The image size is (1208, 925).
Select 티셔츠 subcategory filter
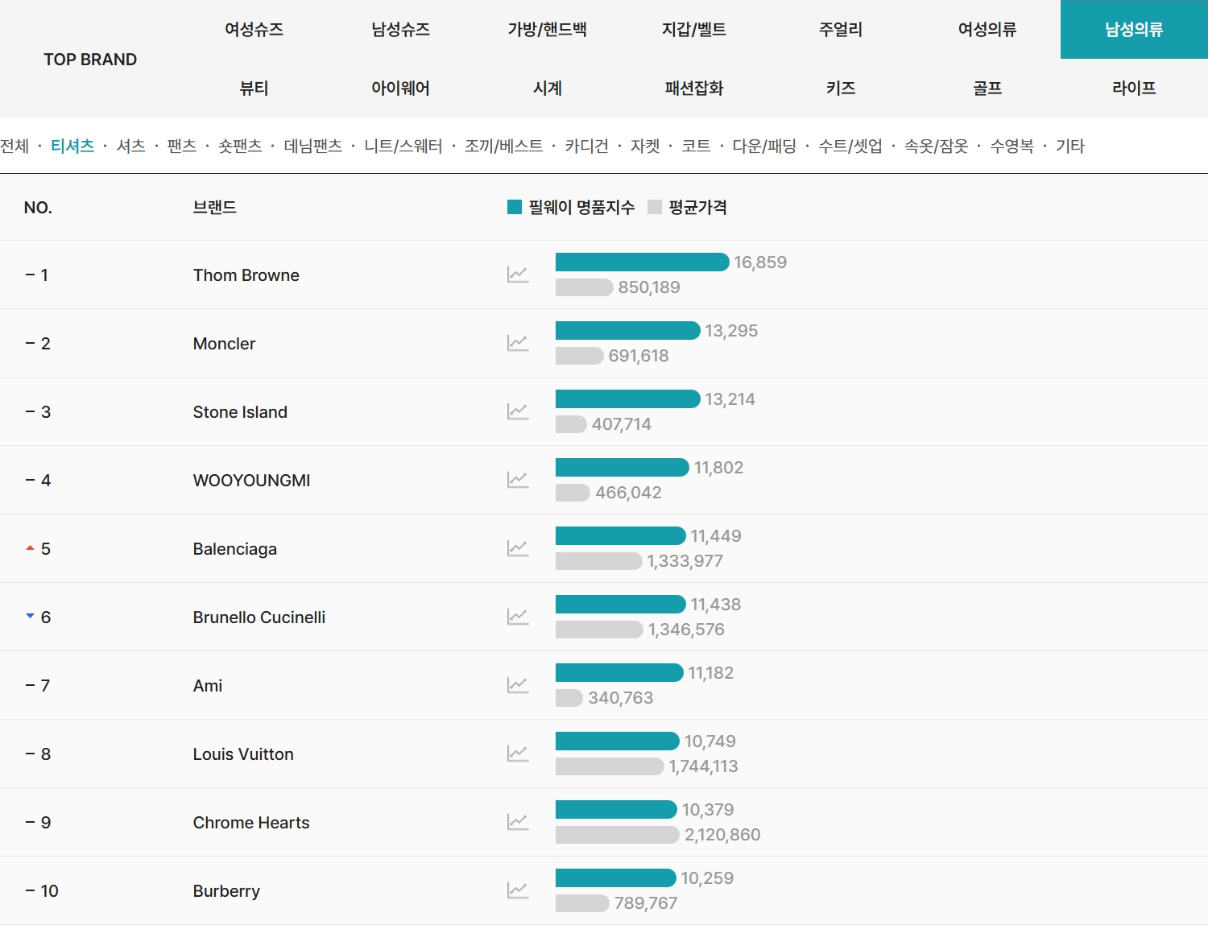tap(72, 146)
